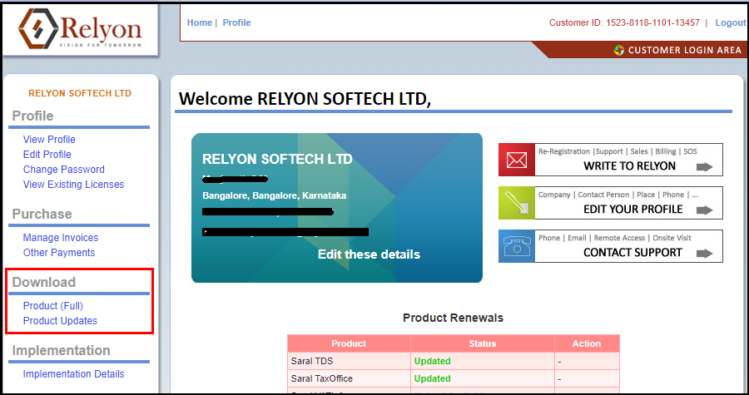Click the arrow beside WRITE TO RELYON
The height and width of the screenshot is (395, 749).
[705, 166]
